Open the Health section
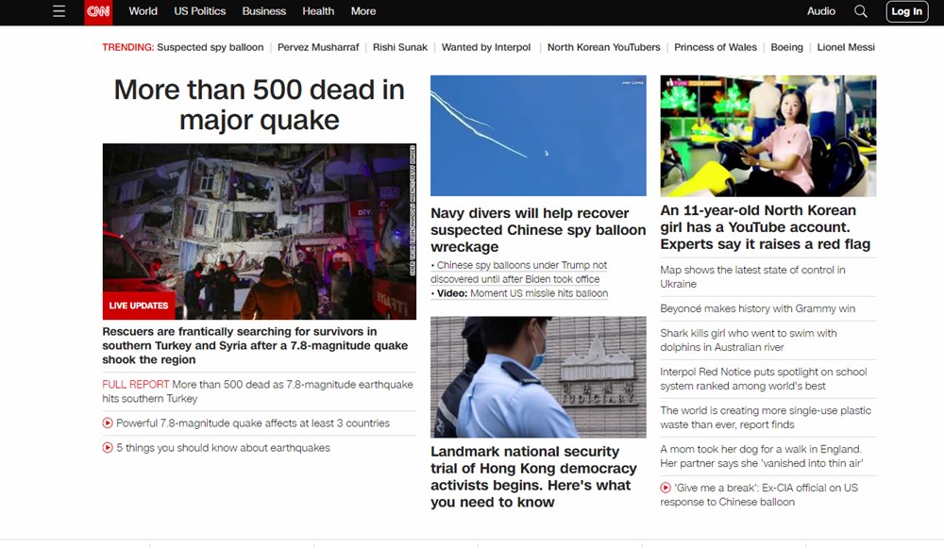 (x=318, y=11)
